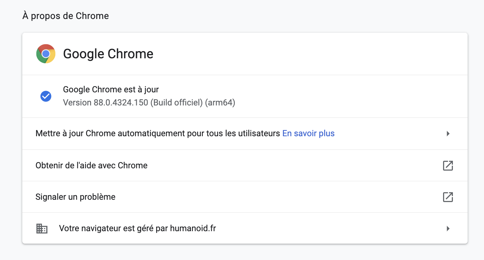Click the "(Build officiel)" label

click(x=177, y=103)
